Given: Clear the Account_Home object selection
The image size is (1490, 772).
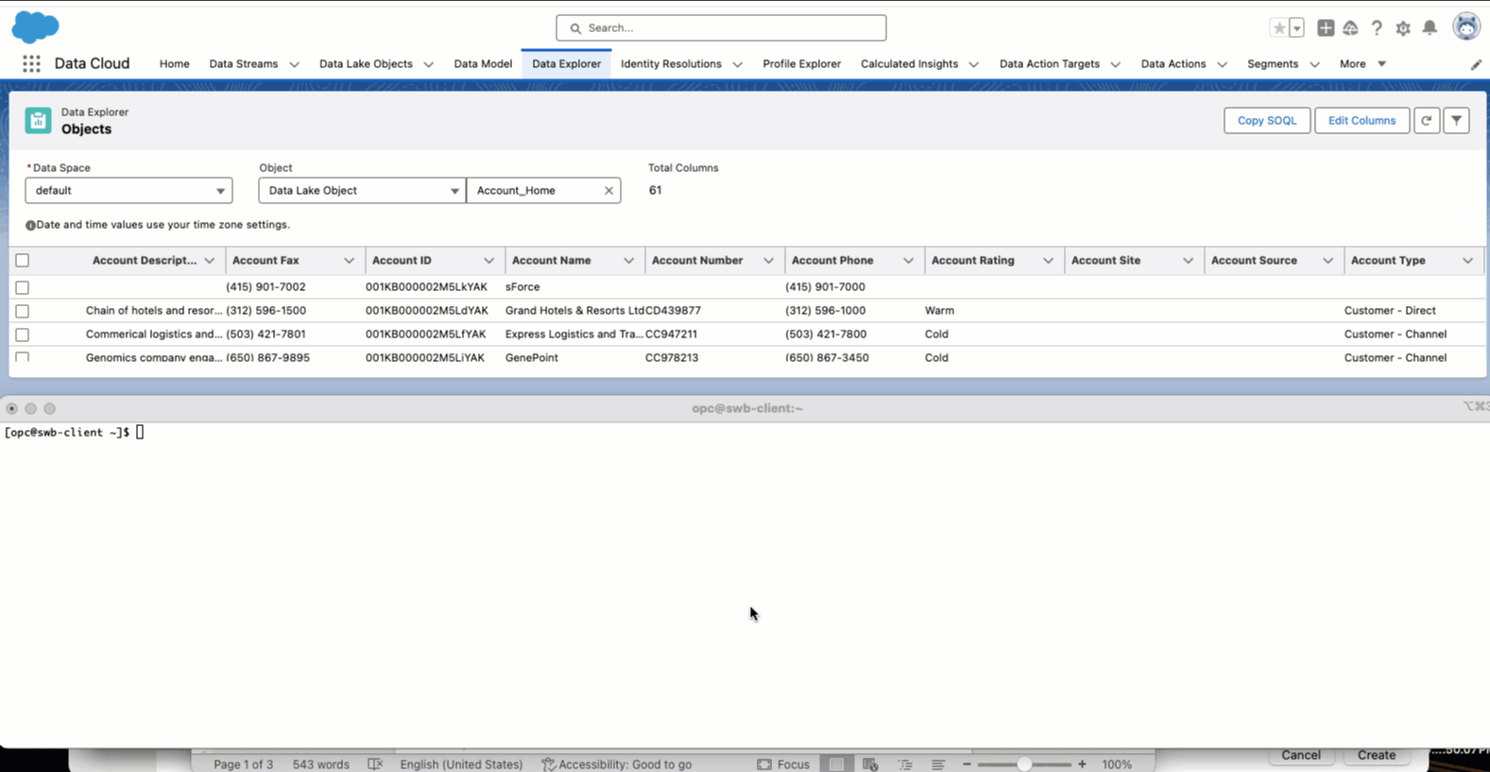Looking at the screenshot, I should click(608, 191).
